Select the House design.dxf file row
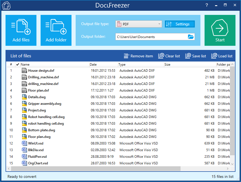This screenshot has width=241, height=182. coord(41,71)
